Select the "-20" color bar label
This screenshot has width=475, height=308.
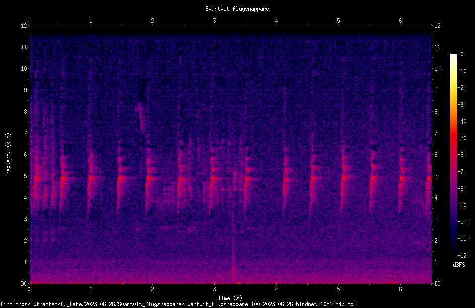(x=462, y=88)
